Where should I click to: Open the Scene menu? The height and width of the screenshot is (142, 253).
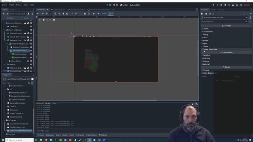(4, 5)
